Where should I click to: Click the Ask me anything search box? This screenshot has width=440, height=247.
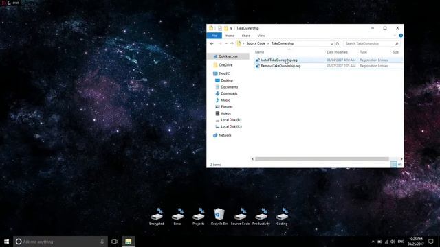[60, 242]
